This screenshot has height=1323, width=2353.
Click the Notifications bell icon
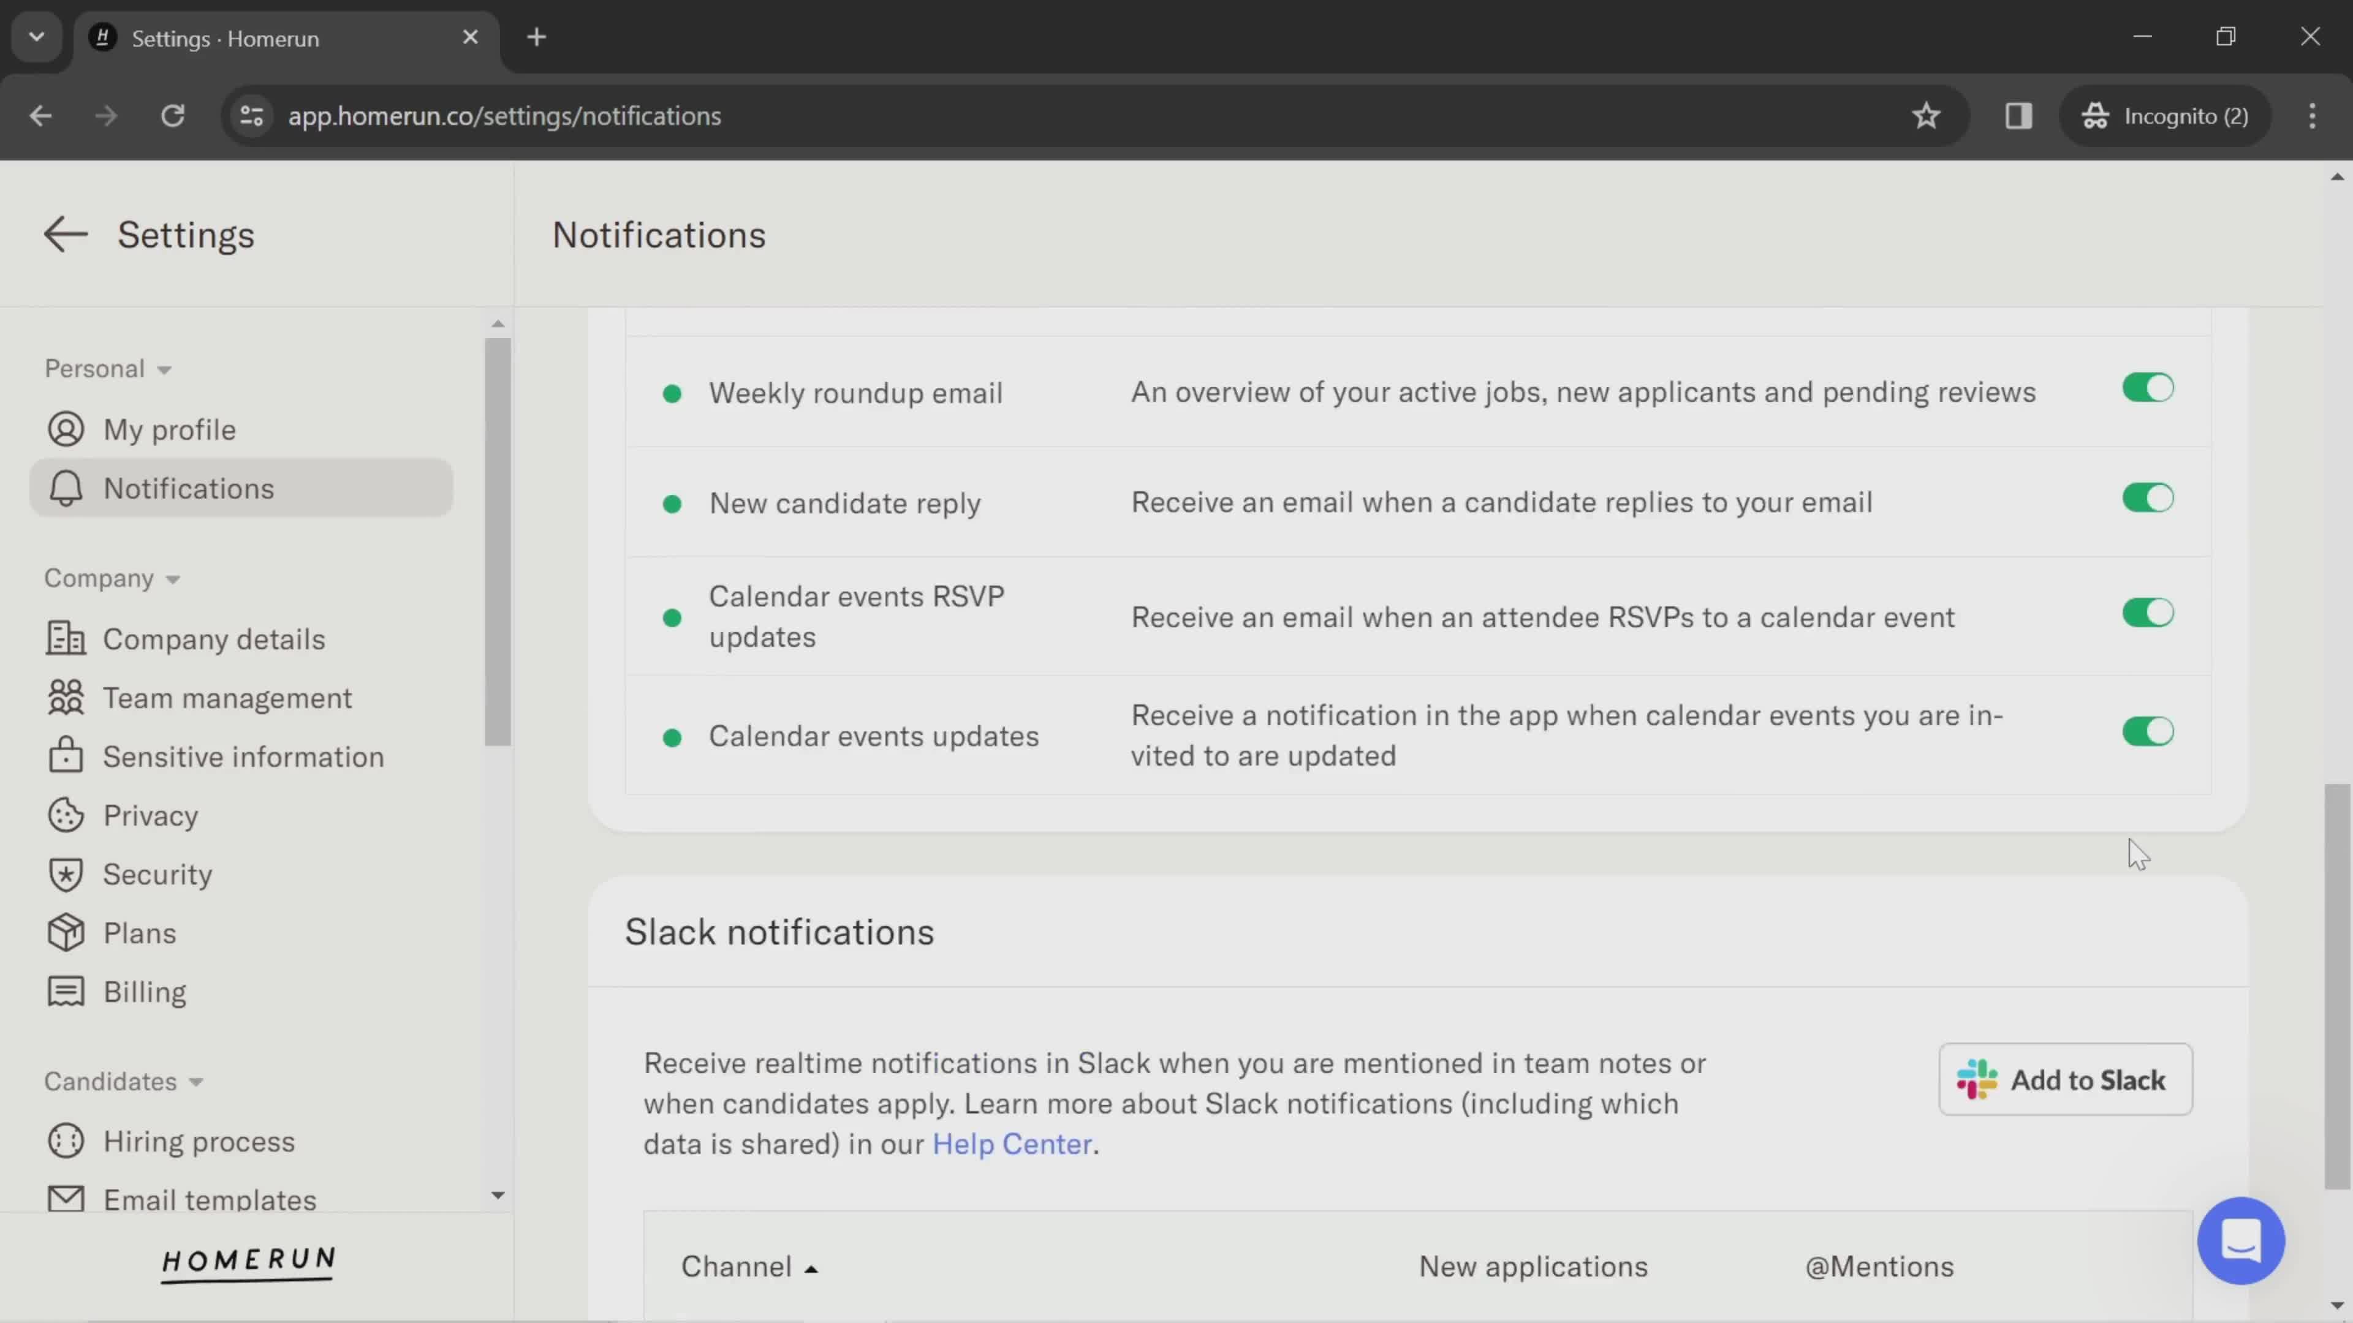tap(66, 489)
